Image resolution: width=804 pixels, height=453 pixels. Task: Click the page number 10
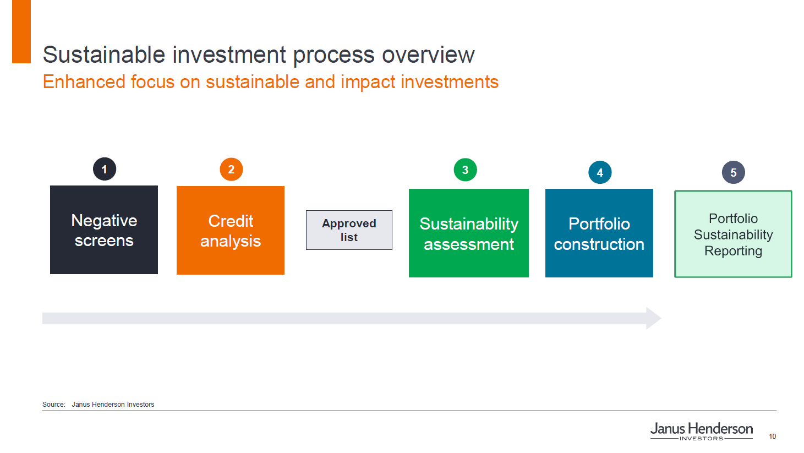(x=773, y=436)
